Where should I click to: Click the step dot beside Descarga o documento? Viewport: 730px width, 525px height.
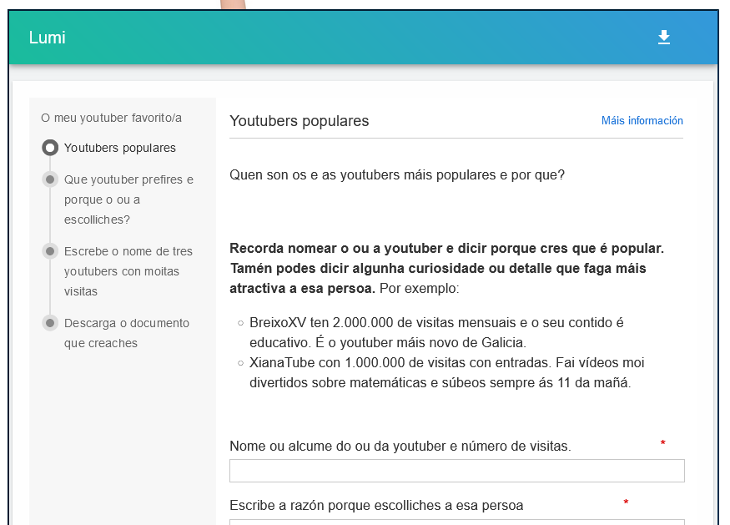click(x=51, y=323)
